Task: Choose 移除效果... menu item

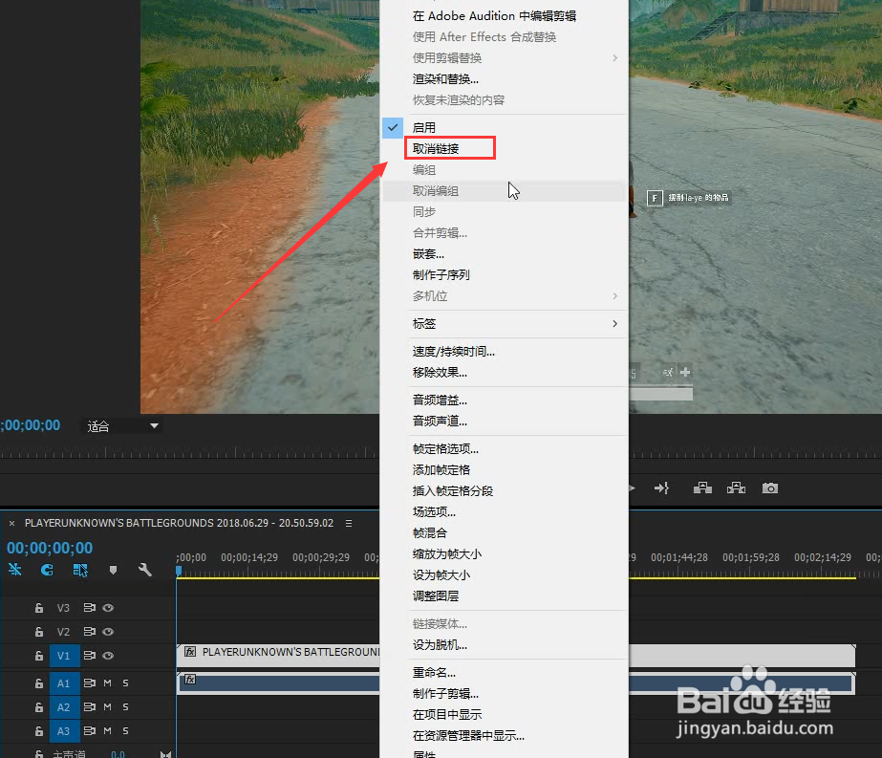Action: pos(504,373)
